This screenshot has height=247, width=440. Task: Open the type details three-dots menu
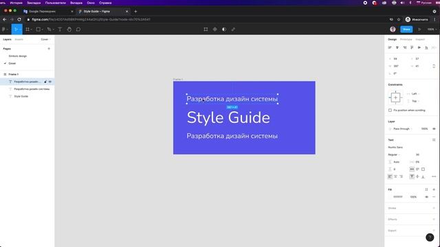coord(434,176)
